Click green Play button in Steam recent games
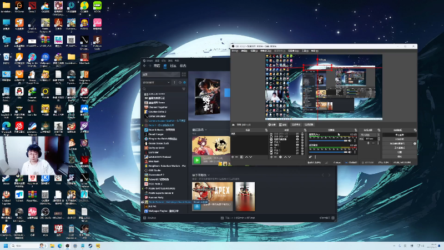Viewport: 444px width, 250px height. tap(197, 160)
